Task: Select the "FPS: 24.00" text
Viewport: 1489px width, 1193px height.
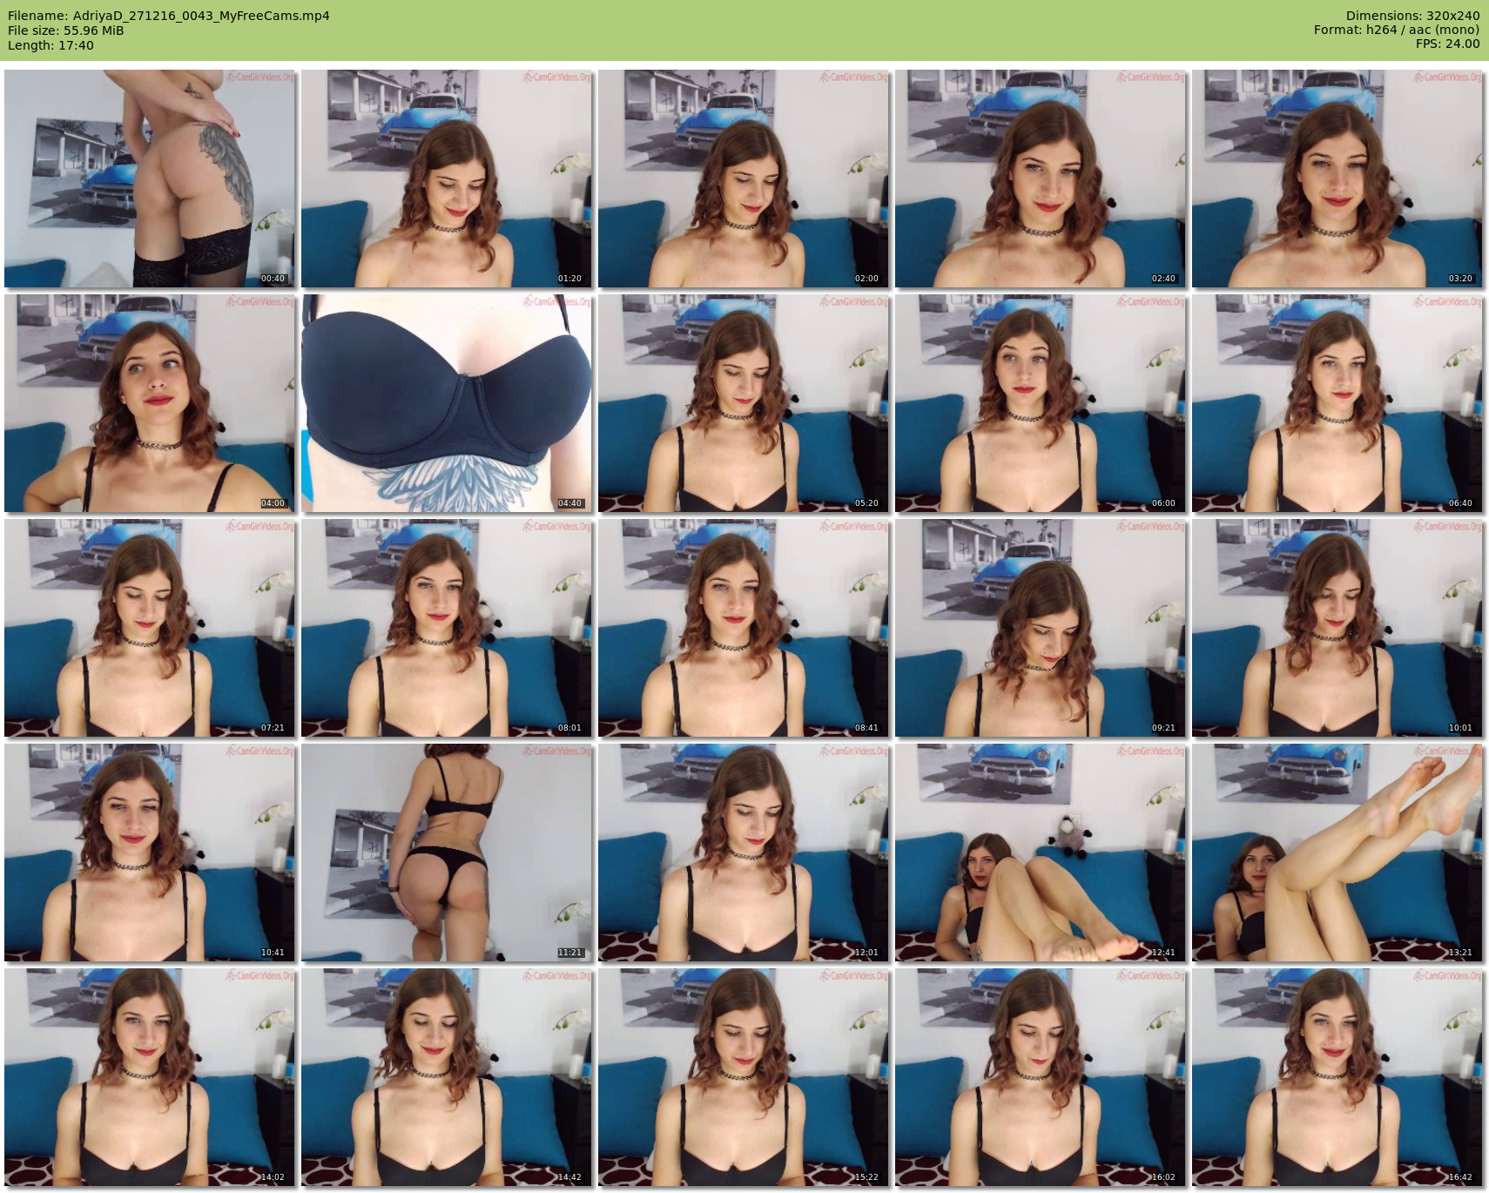Action: [x=1448, y=44]
